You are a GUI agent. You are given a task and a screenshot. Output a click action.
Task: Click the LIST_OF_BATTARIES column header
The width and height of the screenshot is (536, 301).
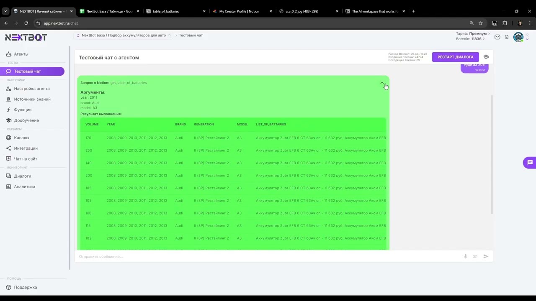[x=271, y=124]
